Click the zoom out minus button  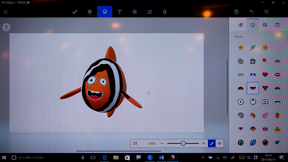point(162,143)
